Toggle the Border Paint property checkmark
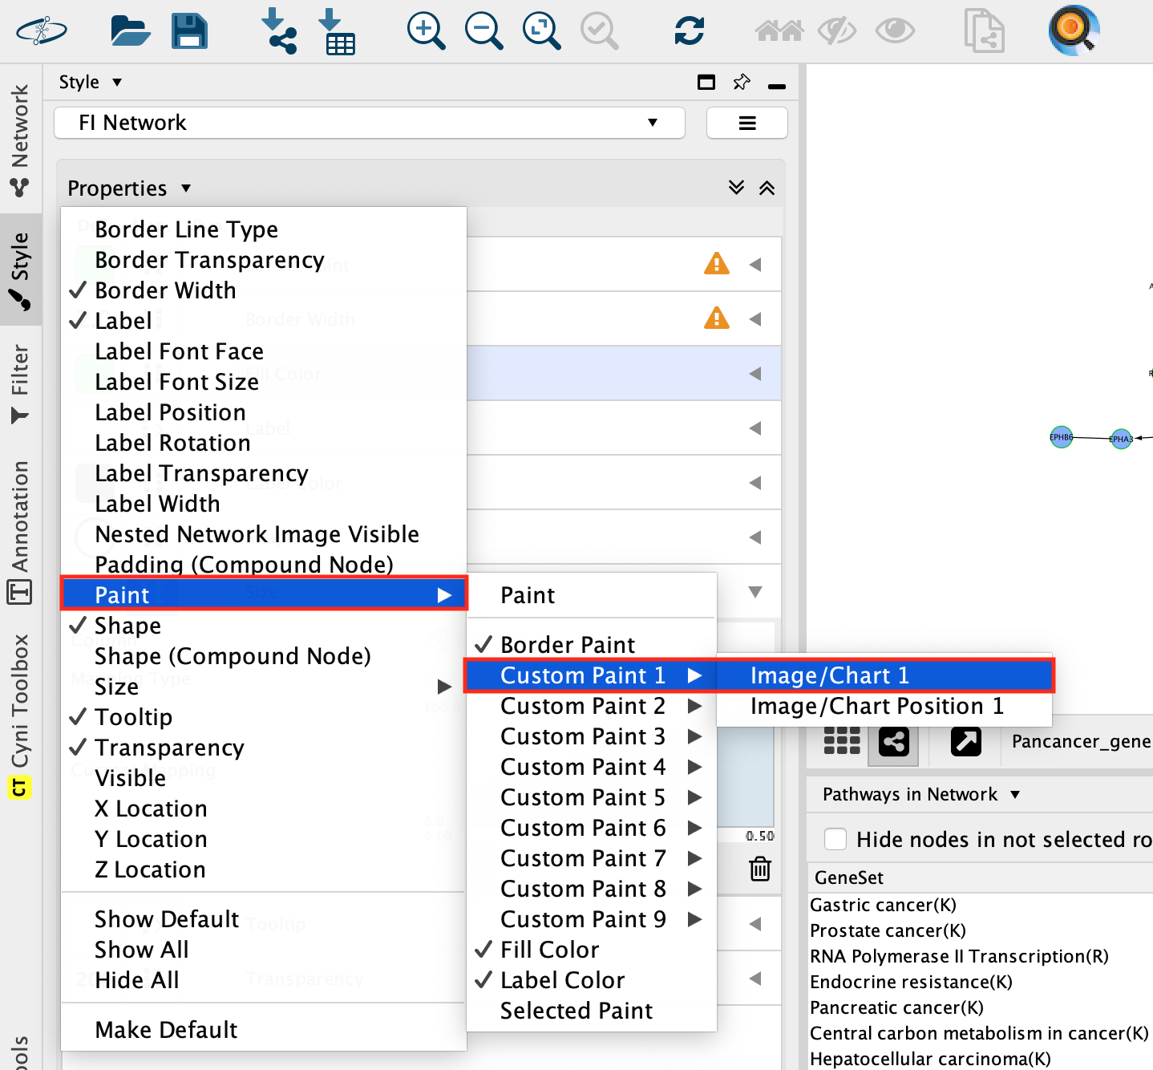This screenshot has width=1153, height=1070. (x=567, y=645)
